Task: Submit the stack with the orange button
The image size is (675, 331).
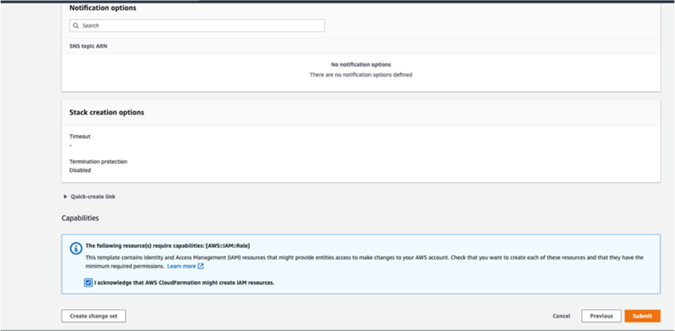Action: tap(642, 316)
